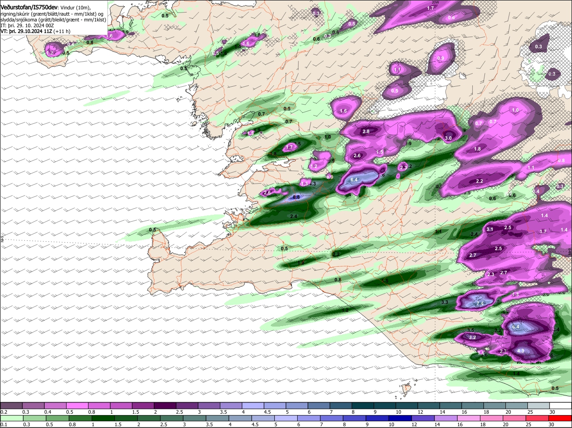The width and height of the screenshot is (572, 428).
Task: Select pale green lower swatch between 0.1 and 0.3
Action: pyautogui.click(x=12, y=418)
